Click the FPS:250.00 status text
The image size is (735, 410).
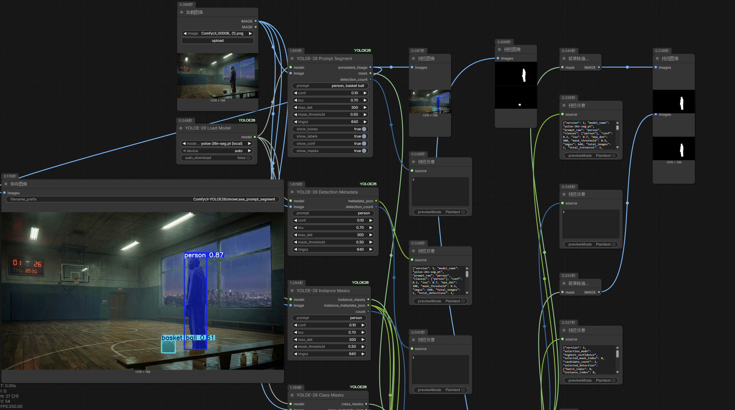[x=11, y=406]
